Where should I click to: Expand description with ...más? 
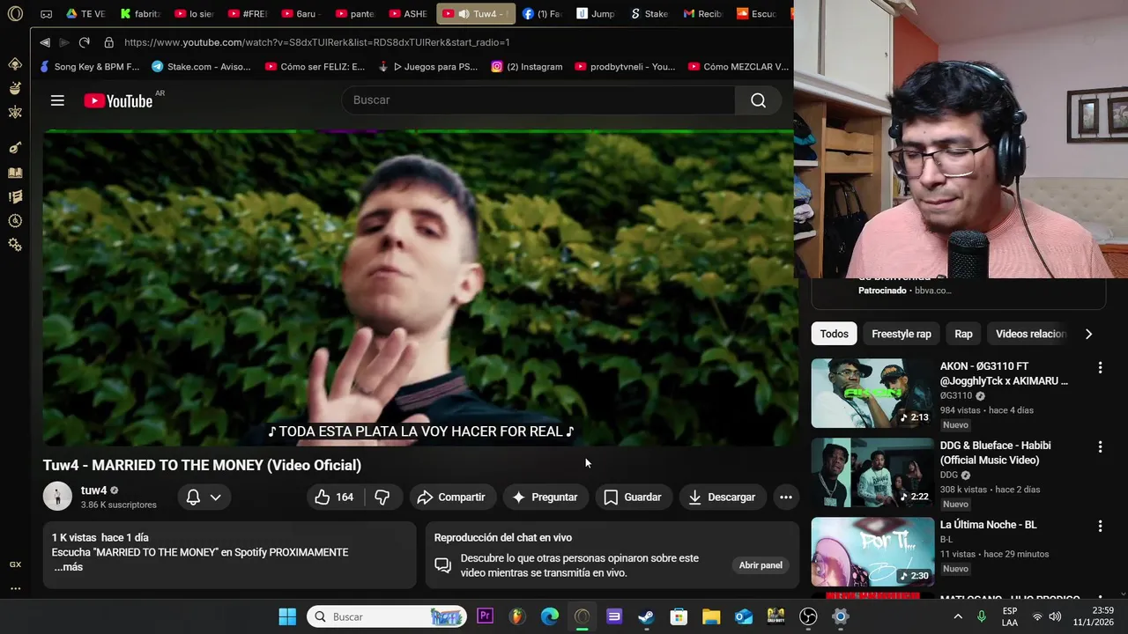(68, 567)
